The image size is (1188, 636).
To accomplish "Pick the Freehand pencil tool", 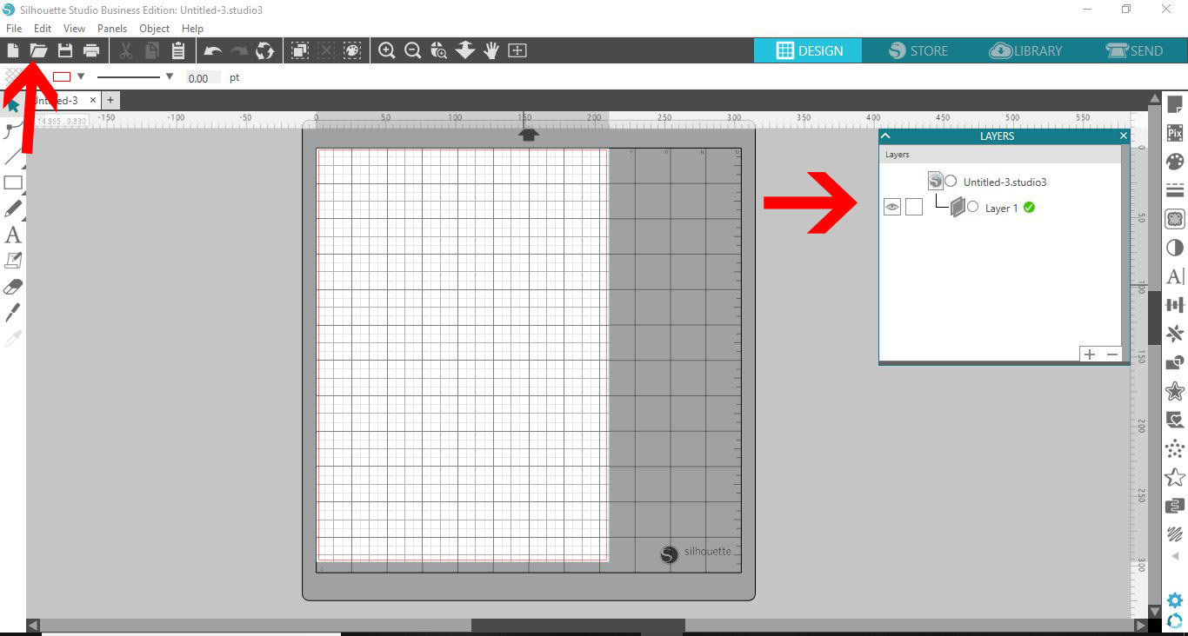I will 13,209.
